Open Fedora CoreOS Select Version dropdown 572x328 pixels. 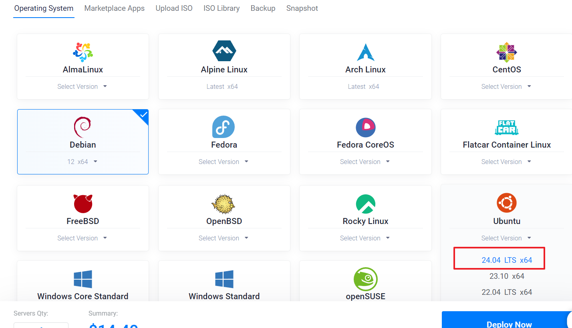[365, 162]
